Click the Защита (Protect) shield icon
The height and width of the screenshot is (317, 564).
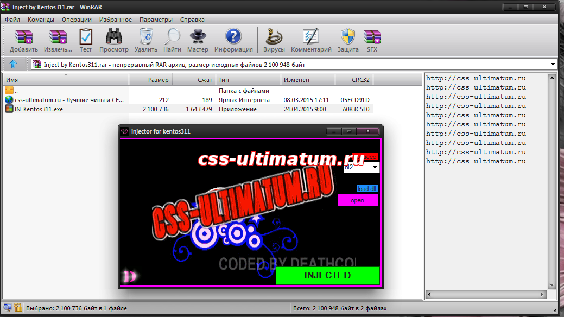click(x=348, y=37)
